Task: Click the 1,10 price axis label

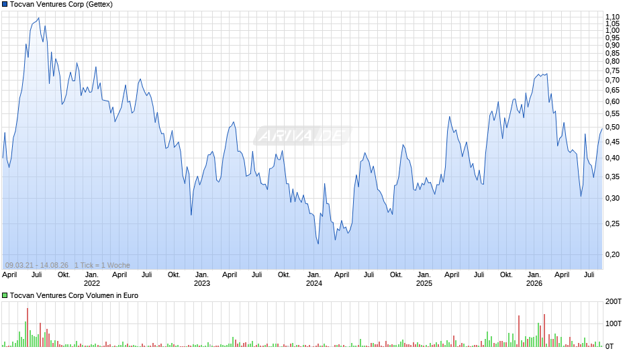Action: 612,17
